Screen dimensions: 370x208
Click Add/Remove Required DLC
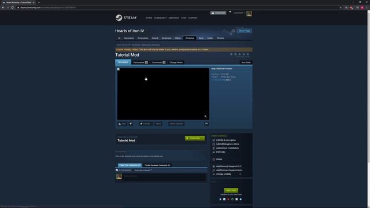pyautogui.click(x=229, y=166)
